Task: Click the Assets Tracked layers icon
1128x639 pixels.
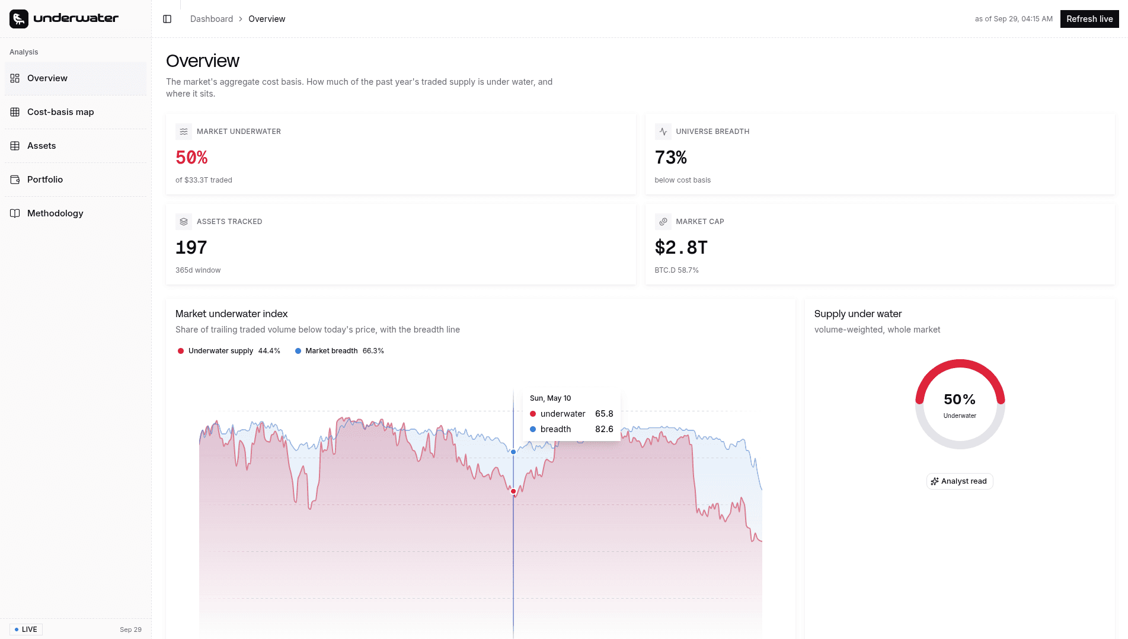Action: coord(184,222)
